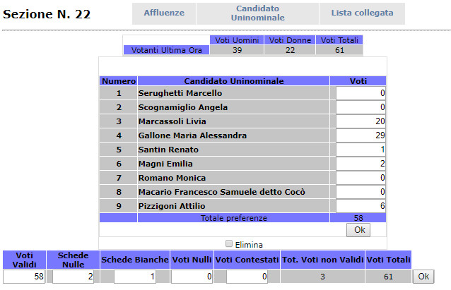Select votes field for Gallone Maria Alessandra
The width and height of the screenshot is (451, 290).
click(361, 135)
